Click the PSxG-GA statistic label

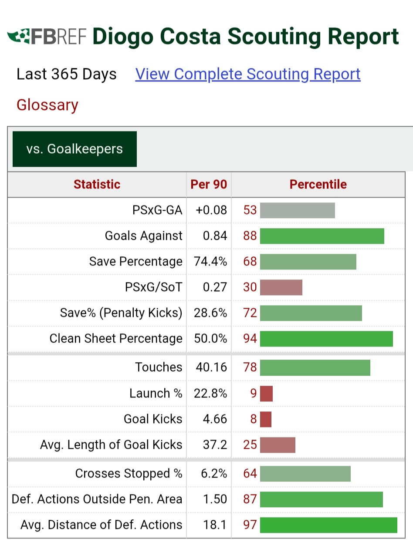pyautogui.click(x=157, y=210)
